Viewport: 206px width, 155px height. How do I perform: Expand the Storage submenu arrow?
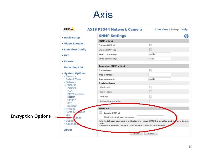[64, 109]
